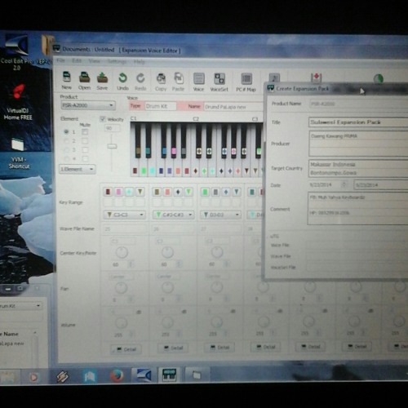The image size is (408, 408).
Task: Click the Paste toolbar icon
Action: point(179,82)
